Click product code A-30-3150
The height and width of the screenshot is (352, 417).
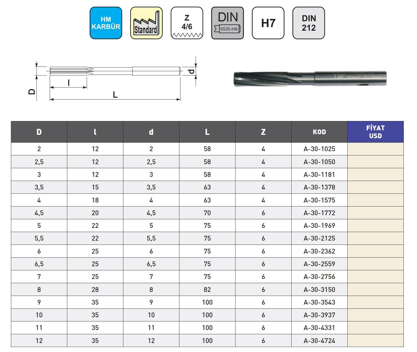[x=319, y=290]
